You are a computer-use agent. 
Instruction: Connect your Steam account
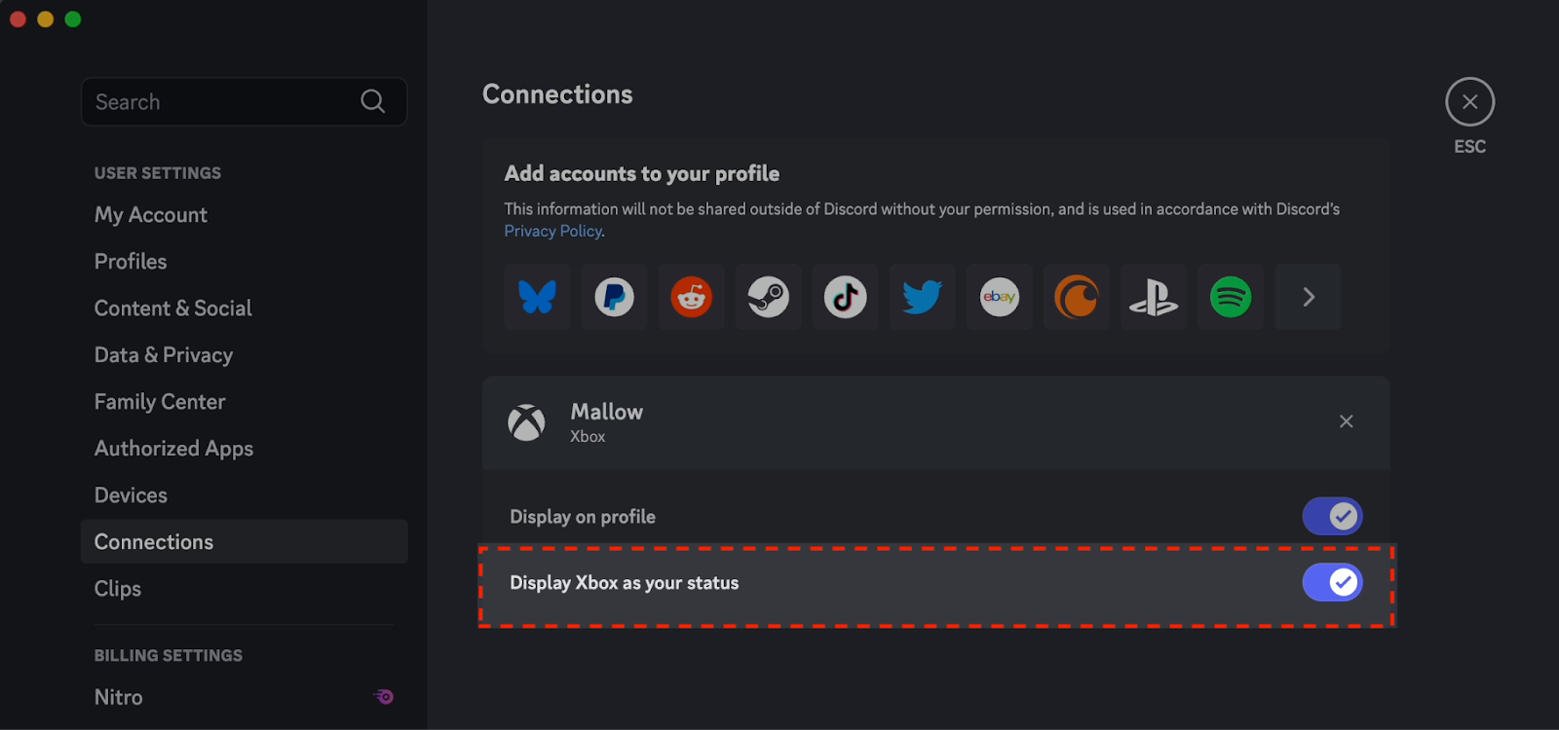point(769,297)
